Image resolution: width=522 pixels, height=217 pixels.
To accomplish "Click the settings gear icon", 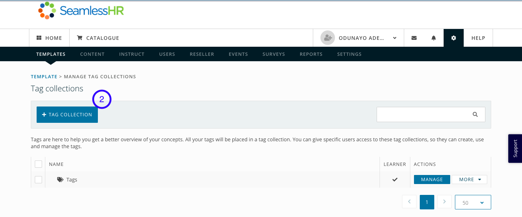I will (453, 38).
